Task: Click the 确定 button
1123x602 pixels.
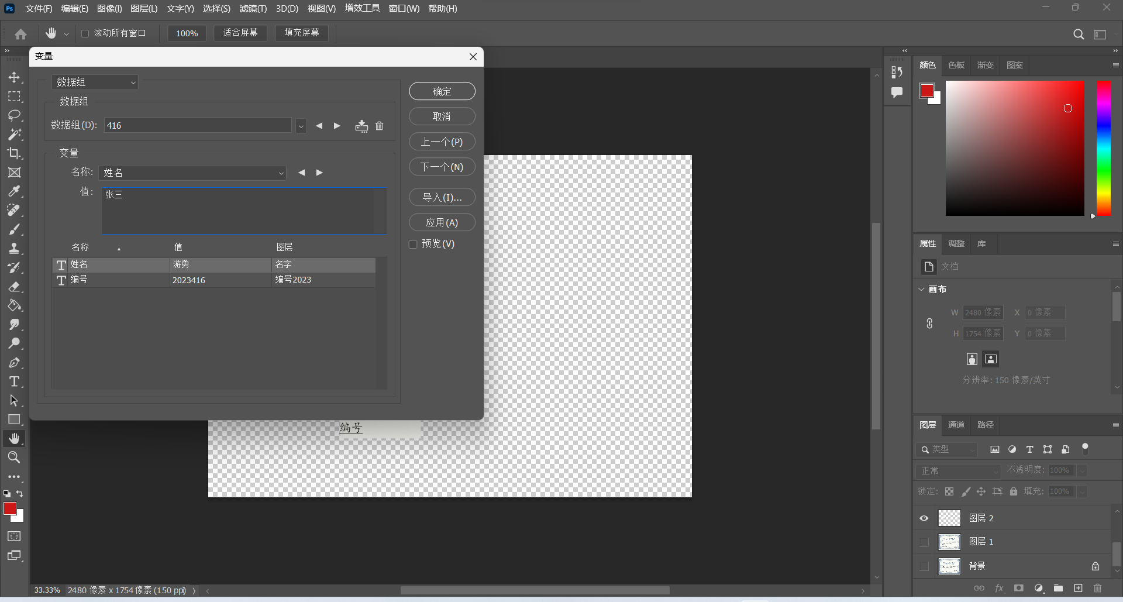Action: click(x=442, y=91)
